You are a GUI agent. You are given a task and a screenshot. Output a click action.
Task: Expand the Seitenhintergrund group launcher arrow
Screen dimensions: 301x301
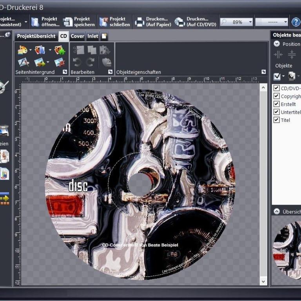tap(65, 72)
